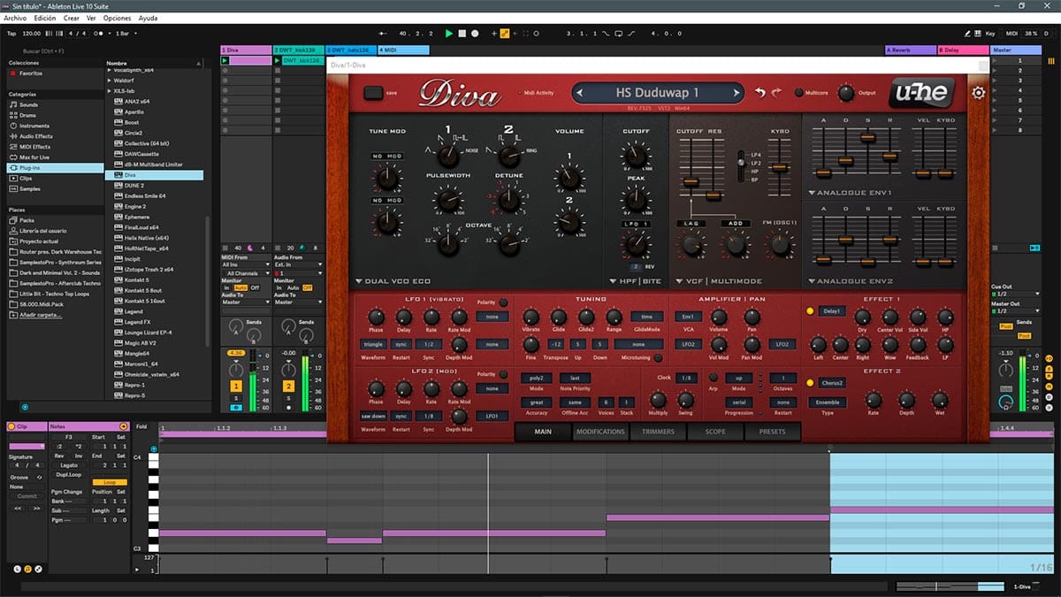Select the DUNE 2 plug-in entry
Screen dimensions: 1061x597
tap(155, 186)
